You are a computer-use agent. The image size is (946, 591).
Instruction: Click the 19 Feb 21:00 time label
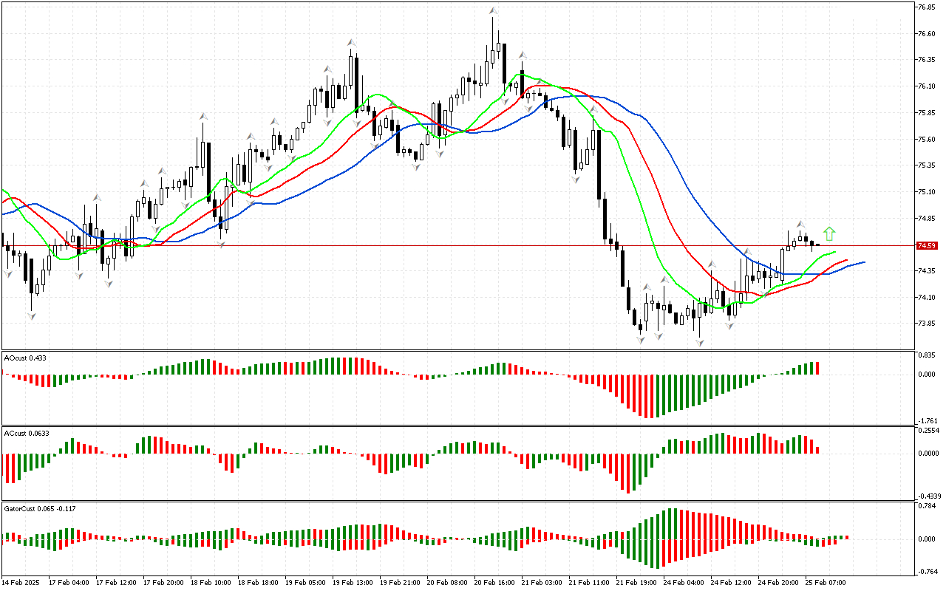[x=400, y=582]
